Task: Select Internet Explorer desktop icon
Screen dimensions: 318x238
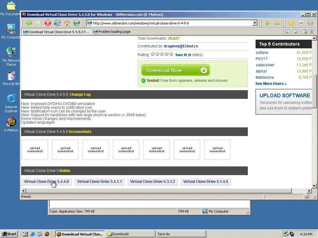Action: [11, 103]
